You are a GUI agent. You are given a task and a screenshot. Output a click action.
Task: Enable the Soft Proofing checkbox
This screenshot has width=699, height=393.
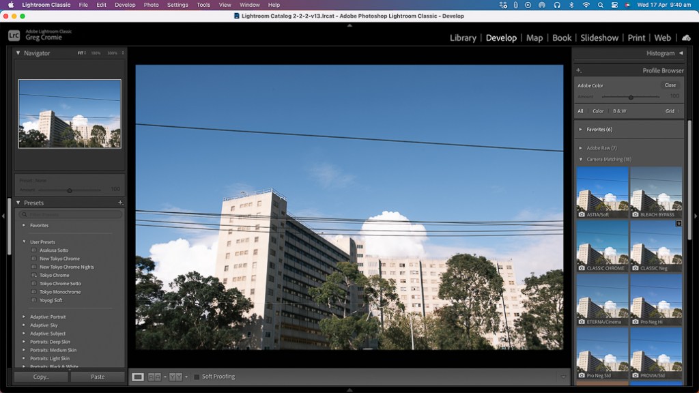197,377
